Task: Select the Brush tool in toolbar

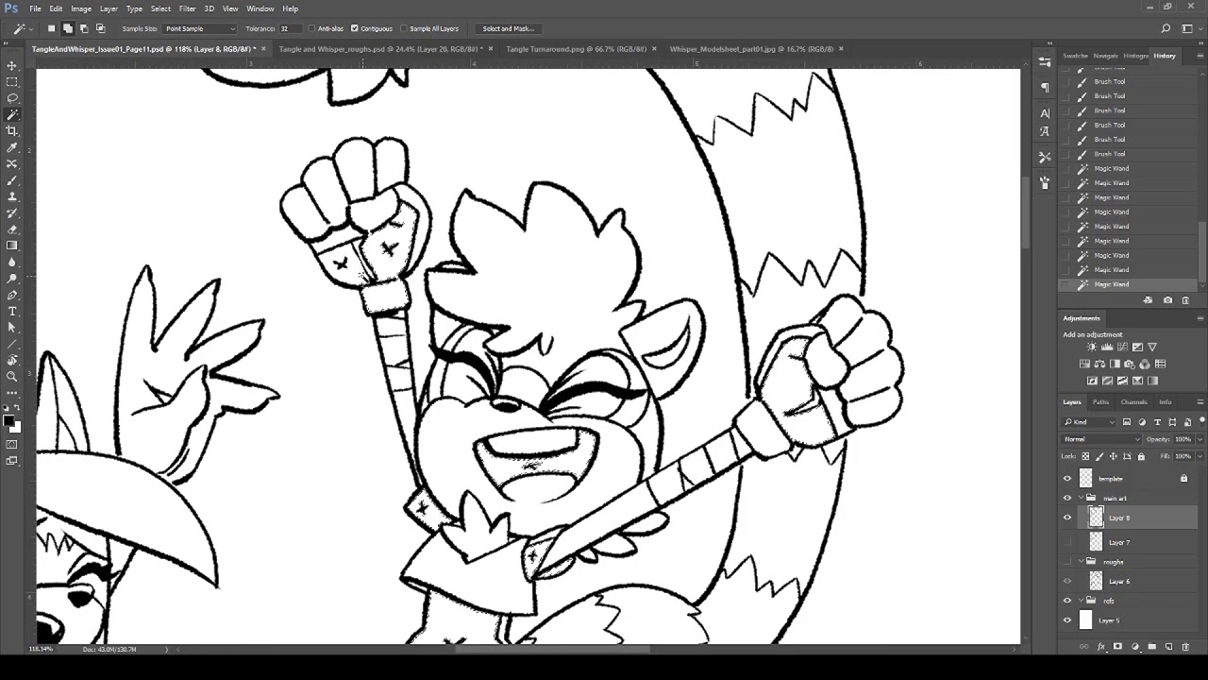Action: (12, 180)
